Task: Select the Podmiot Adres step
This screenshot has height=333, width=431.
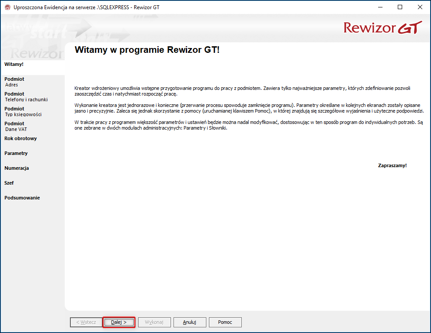Action: click(14, 82)
